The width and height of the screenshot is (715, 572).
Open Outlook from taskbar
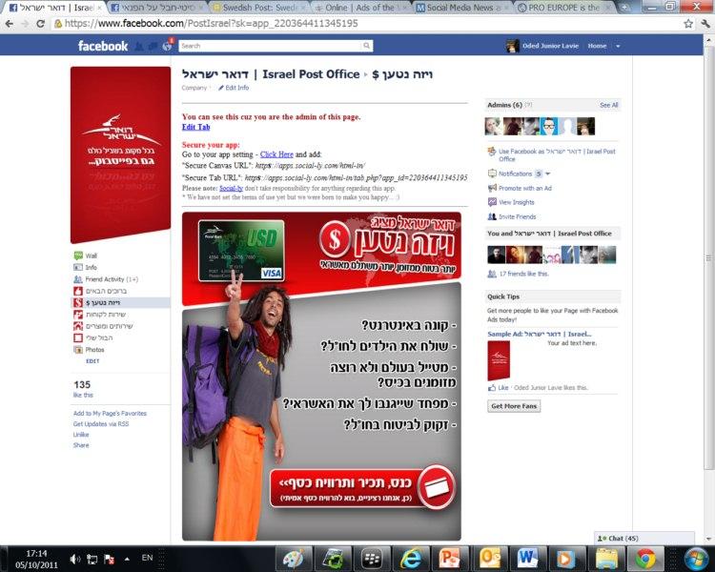pos(488,559)
